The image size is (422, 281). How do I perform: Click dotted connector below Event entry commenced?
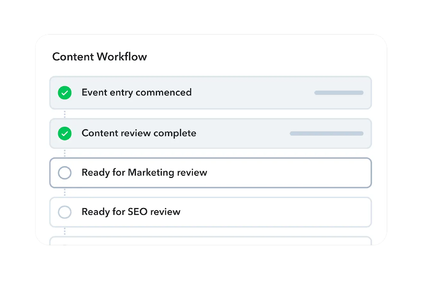point(65,114)
